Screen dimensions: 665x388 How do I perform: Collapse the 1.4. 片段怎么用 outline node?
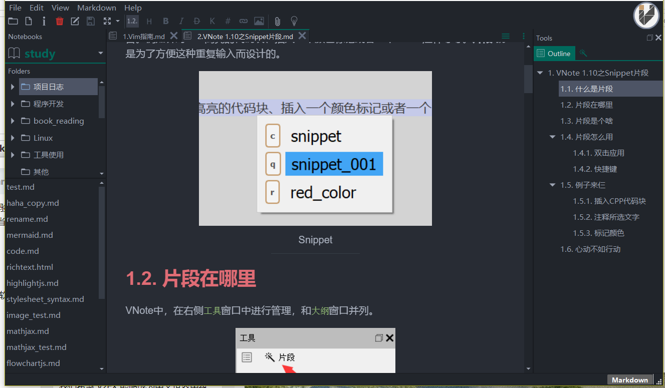point(553,137)
